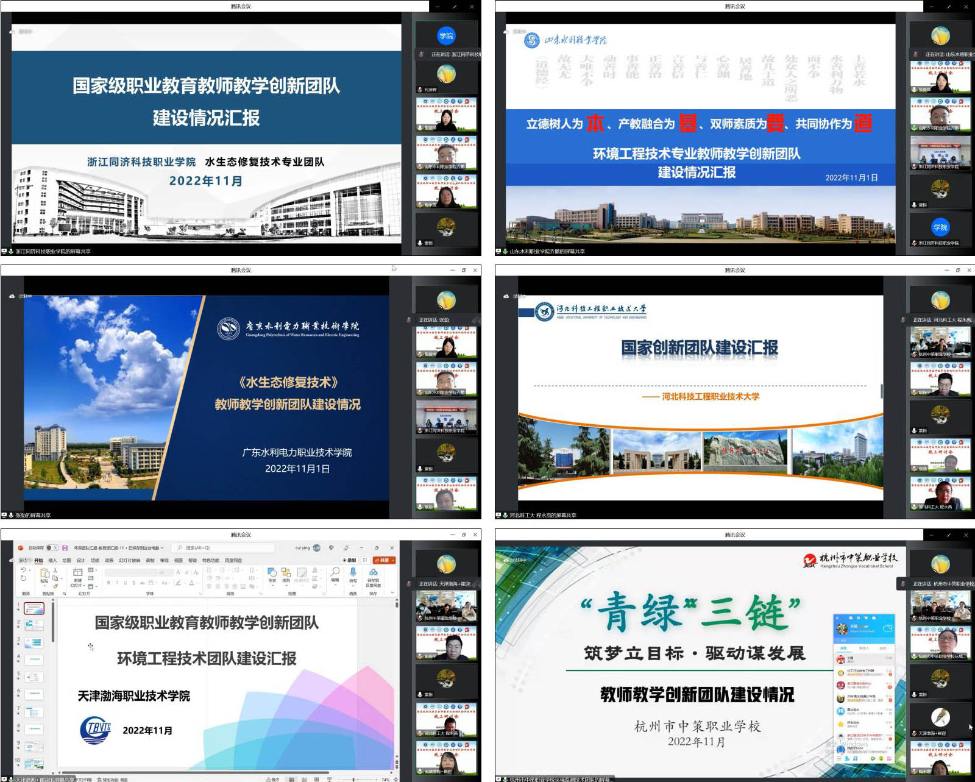Open the 插入 ribbon tab

(x=52, y=560)
